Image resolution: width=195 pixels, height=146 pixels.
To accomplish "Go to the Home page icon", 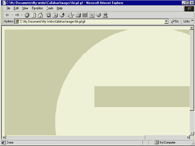I will pos(40,15).
